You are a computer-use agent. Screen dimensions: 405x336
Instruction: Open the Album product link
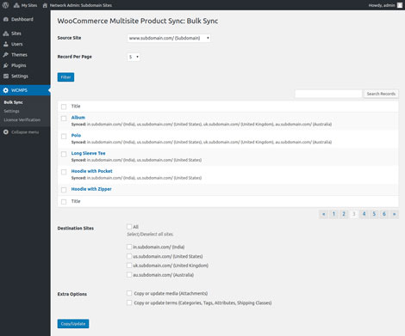[x=78, y=118]
